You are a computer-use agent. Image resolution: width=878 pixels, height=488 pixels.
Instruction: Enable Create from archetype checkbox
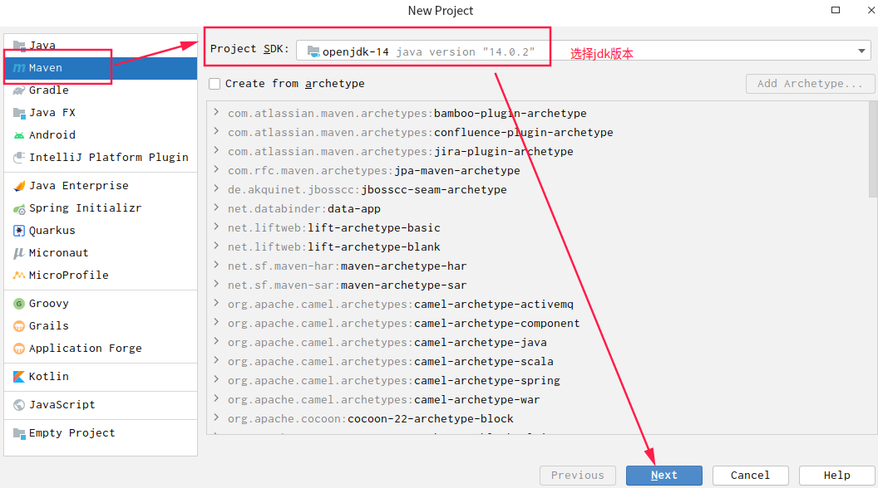click(215, 84)
